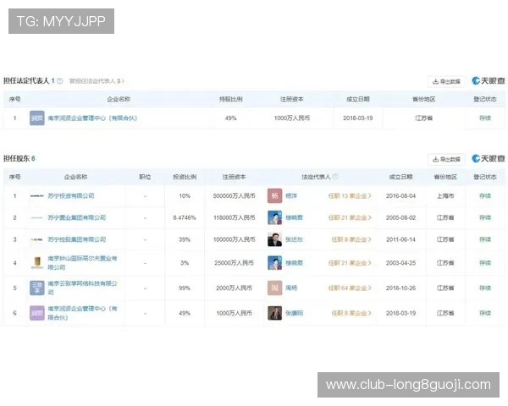Open legal representative name link in 苏宁控股集团 row
The width and height of the screenshot is (508, 406).
pos(294,239)
